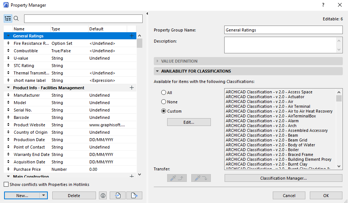The image size is (348, 203).
Task: Click classification list scroll down arrow
Action: (339, 166)
